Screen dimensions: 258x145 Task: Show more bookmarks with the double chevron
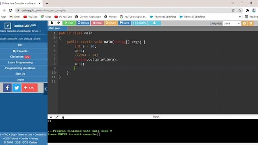[240, 17]
